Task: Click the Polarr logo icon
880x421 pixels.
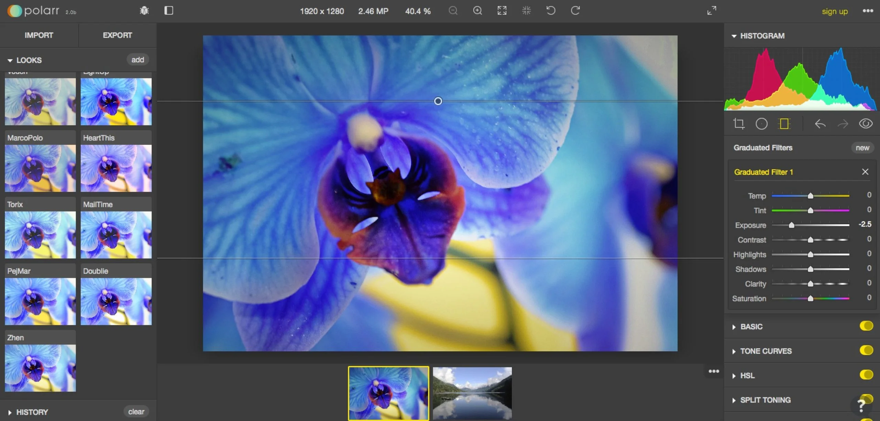Action: tap(15, 11)
